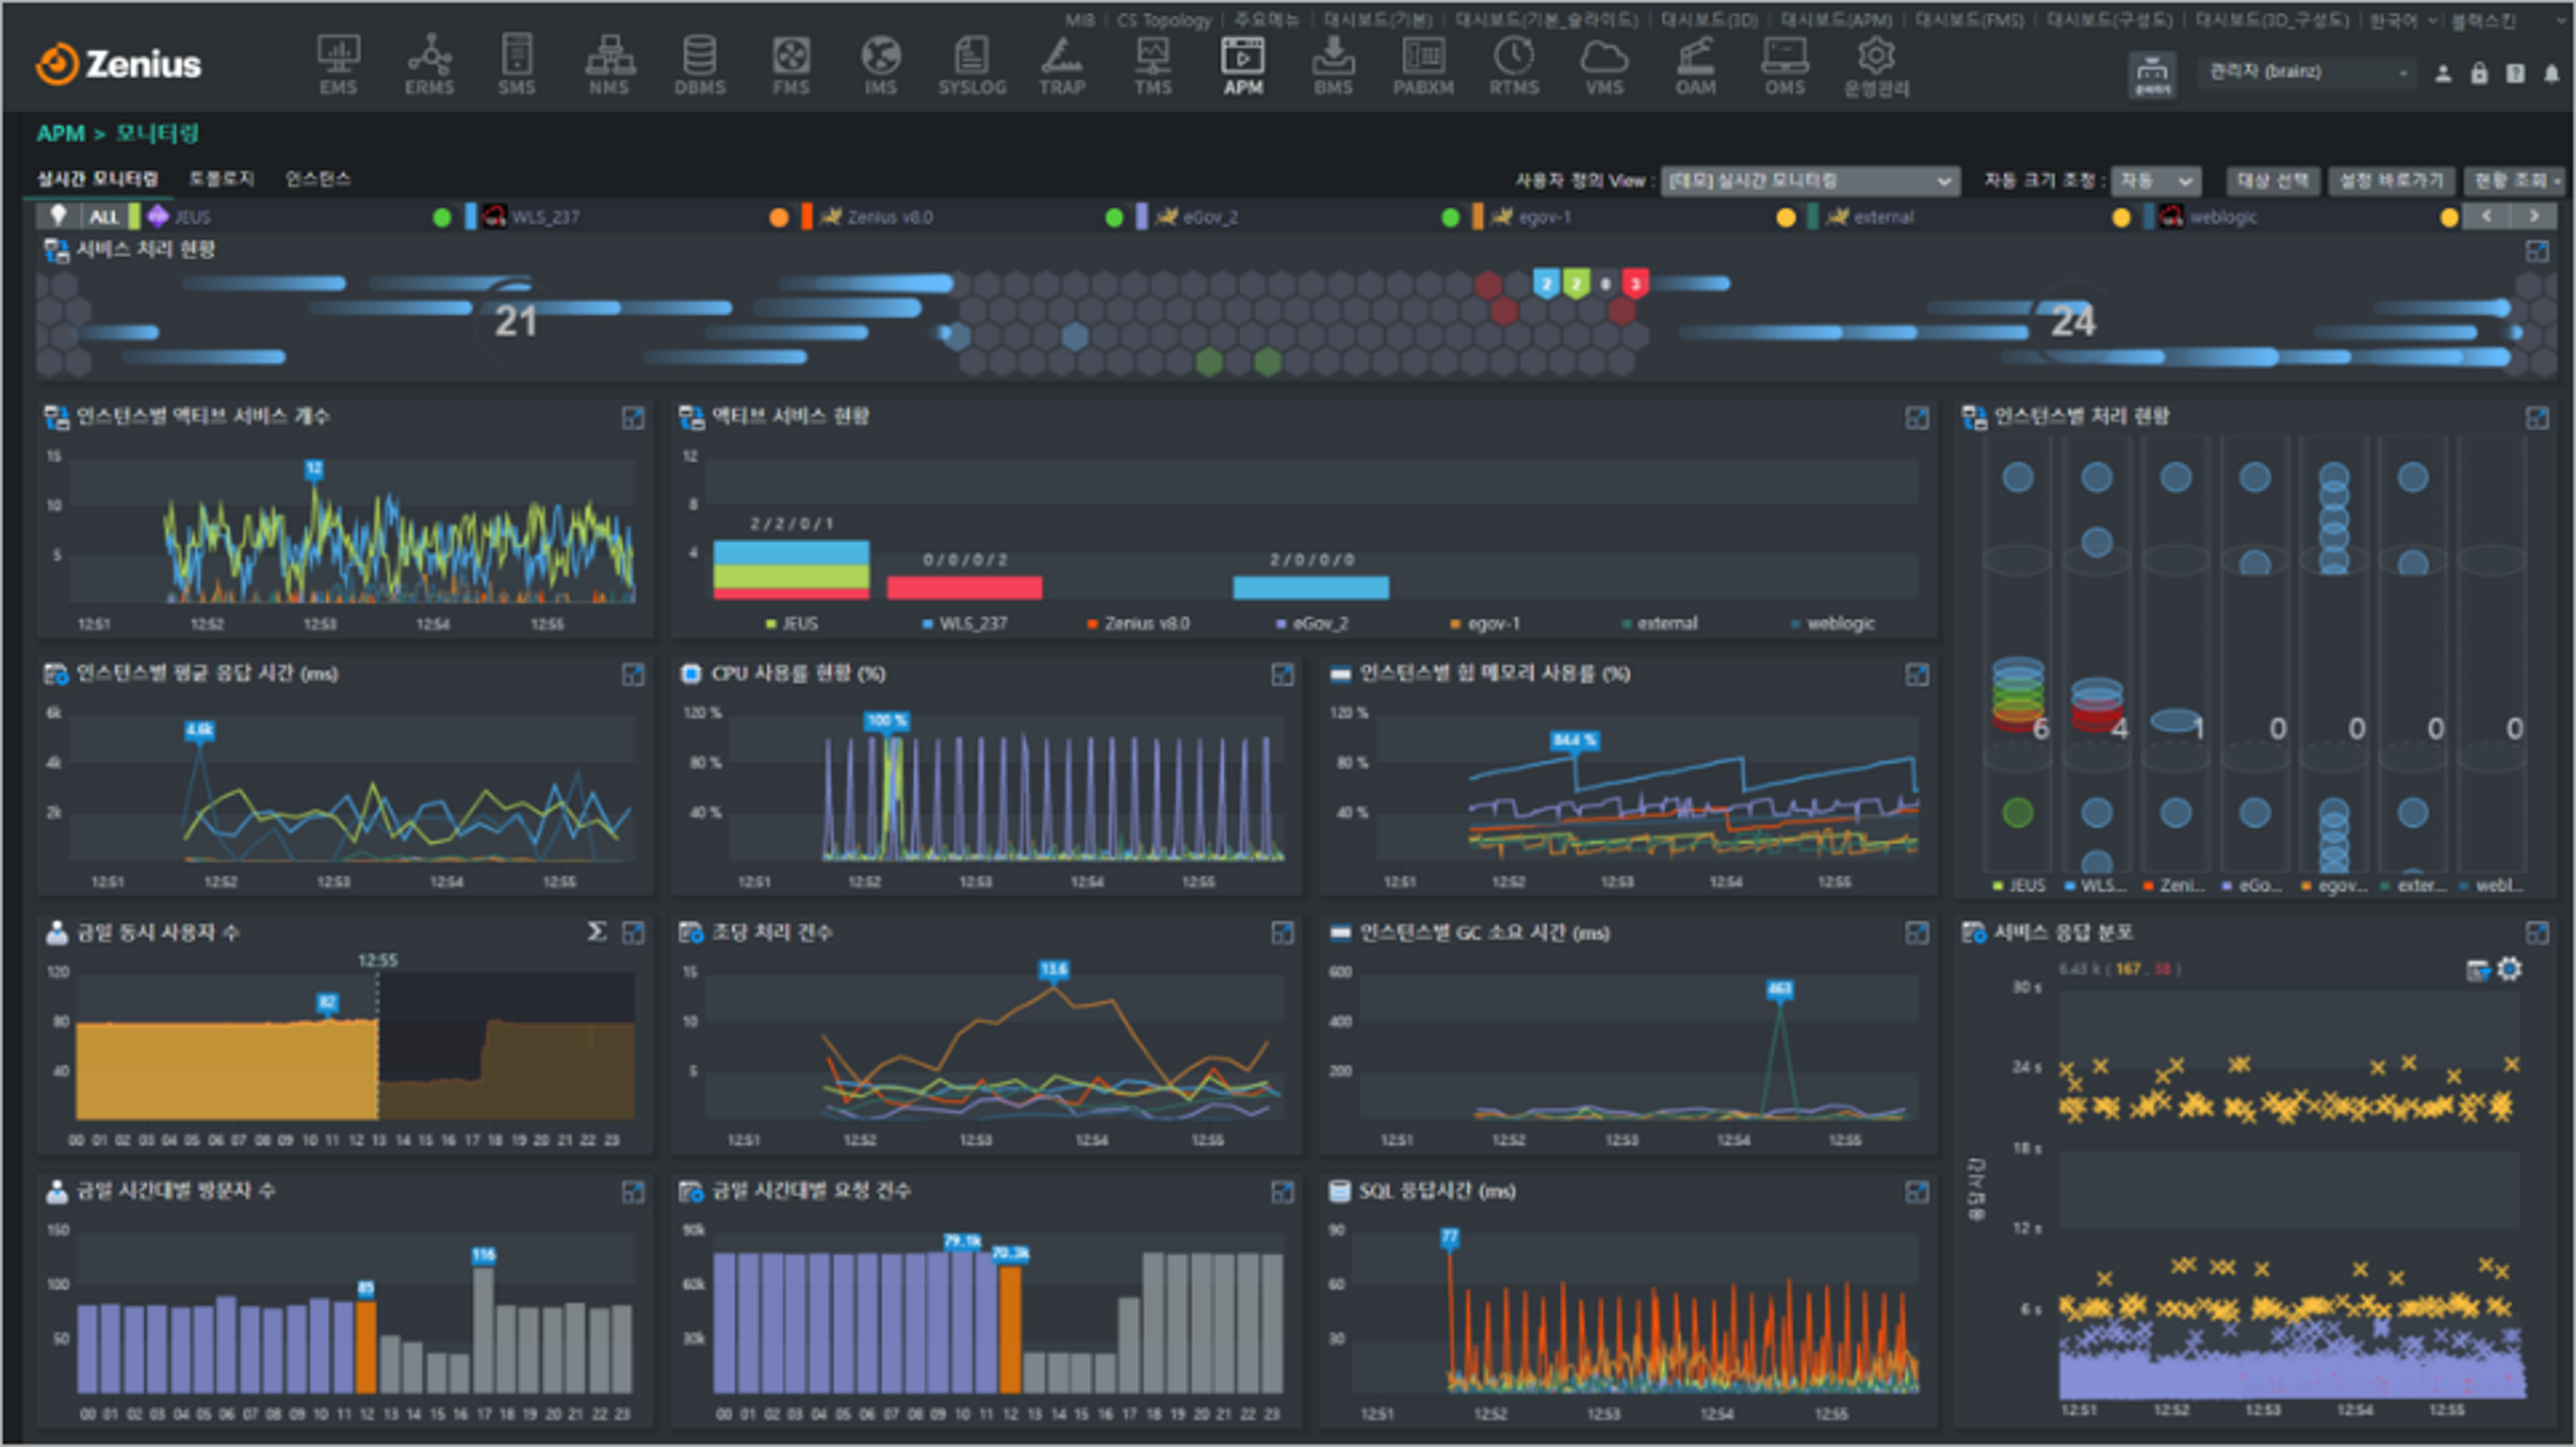Show next instances with right arrow

click(x=2533, y=216)
